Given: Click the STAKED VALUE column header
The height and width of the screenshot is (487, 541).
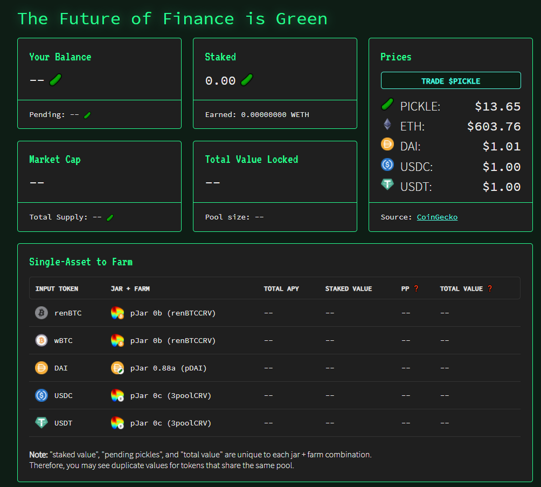Looking at the screenshot, I should click(x=349, y=289).
